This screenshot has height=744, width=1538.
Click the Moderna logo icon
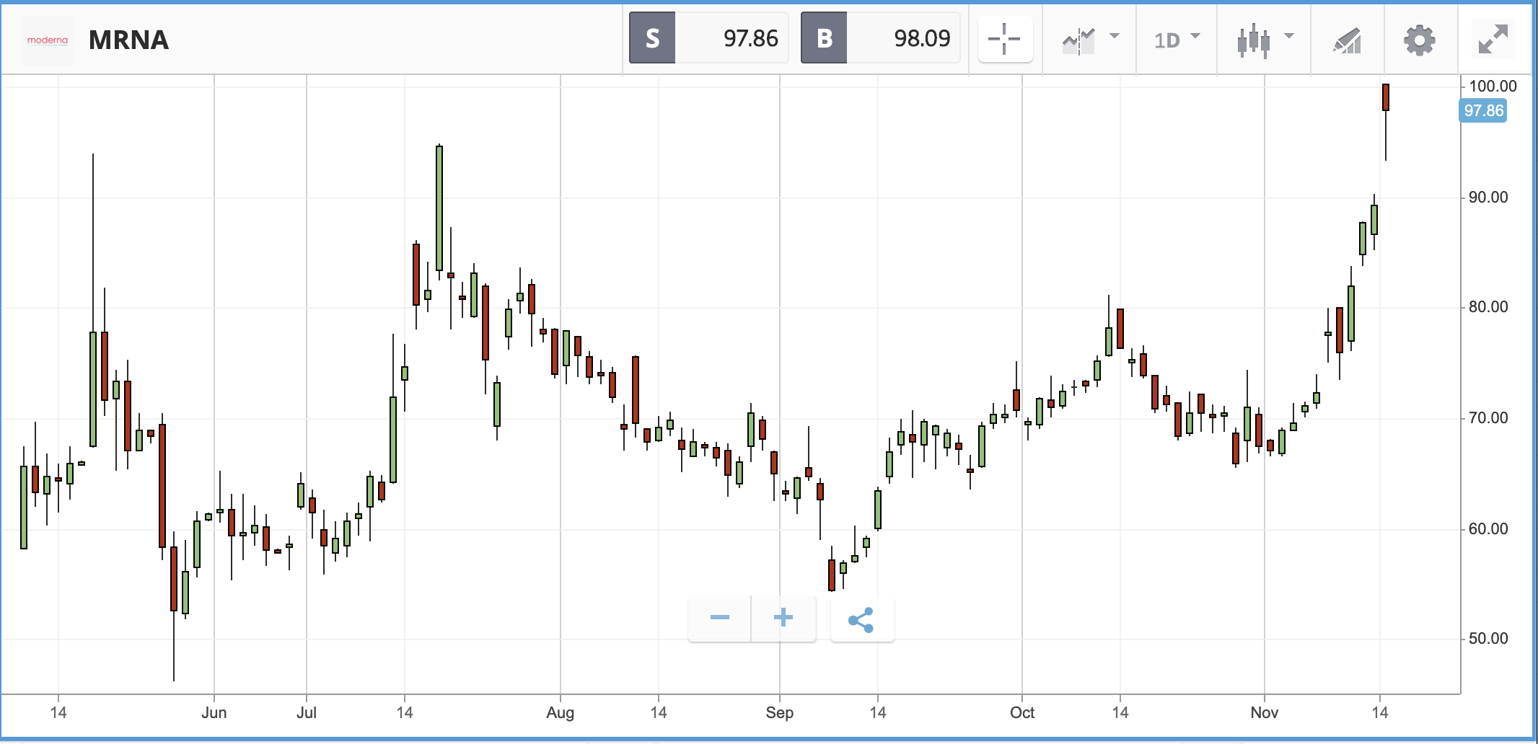(48, 40)
